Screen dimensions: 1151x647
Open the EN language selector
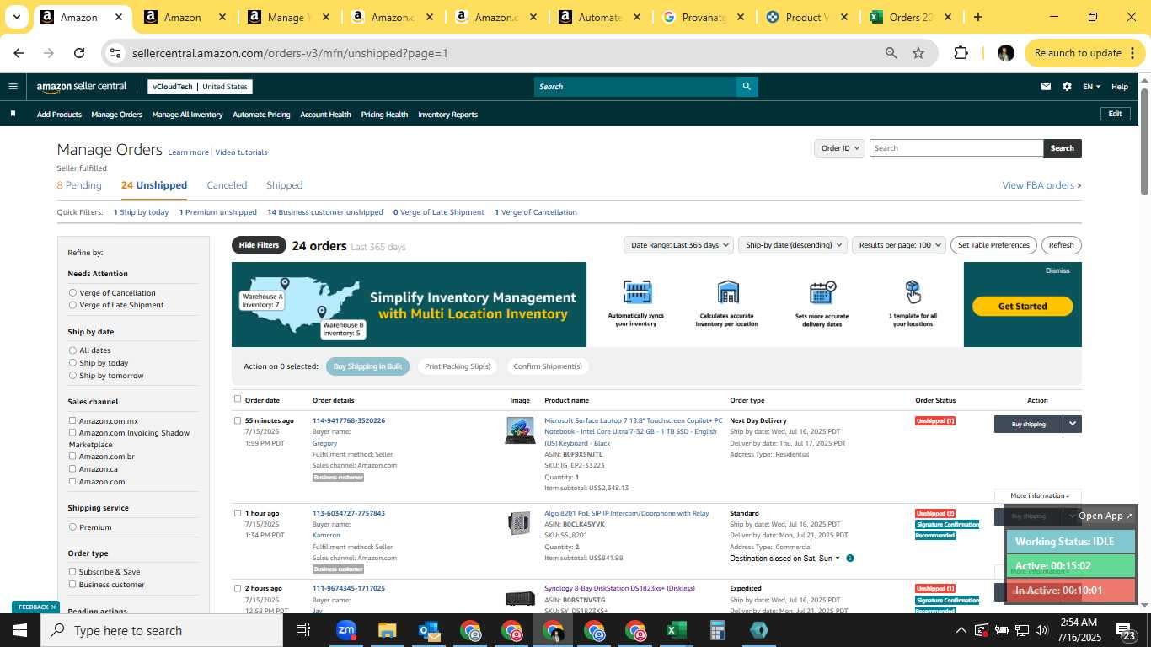click(1090, 86)
